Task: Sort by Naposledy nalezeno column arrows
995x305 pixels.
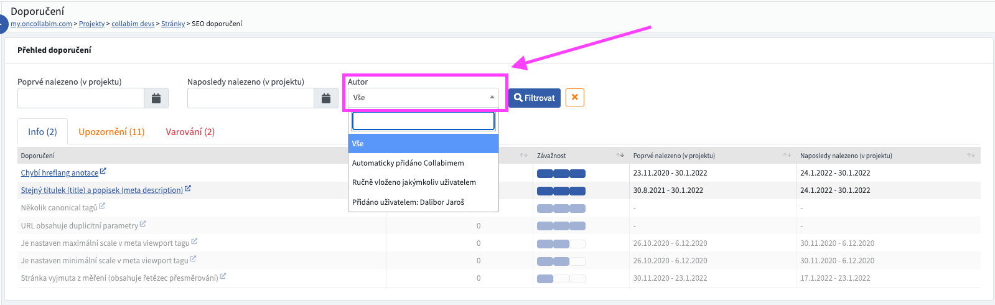Action: click(971, 155)
